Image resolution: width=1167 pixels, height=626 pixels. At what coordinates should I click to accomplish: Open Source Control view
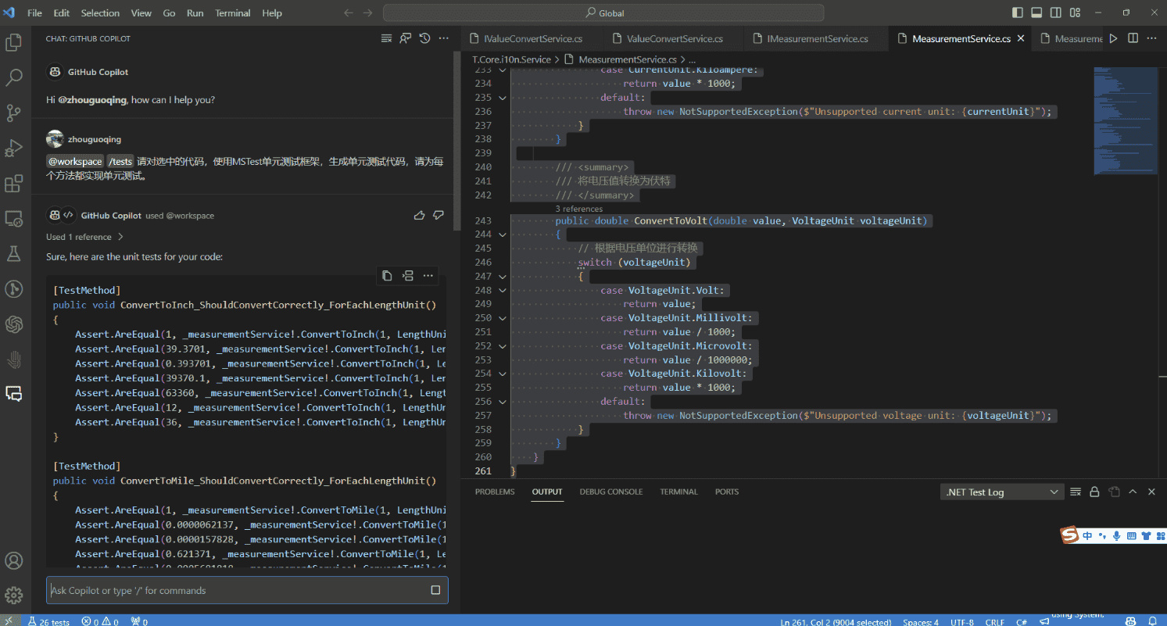point(13,113)
